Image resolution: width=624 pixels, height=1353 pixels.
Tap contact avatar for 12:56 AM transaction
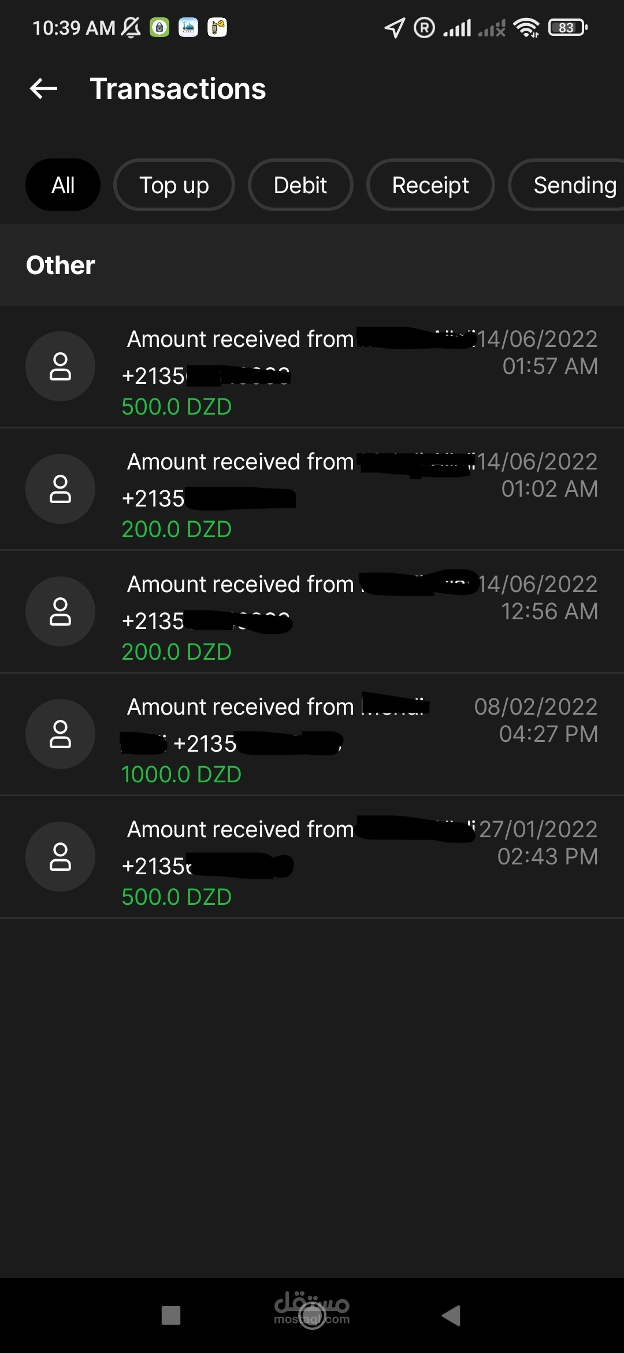pyautogui.click(x=60, y=612)
